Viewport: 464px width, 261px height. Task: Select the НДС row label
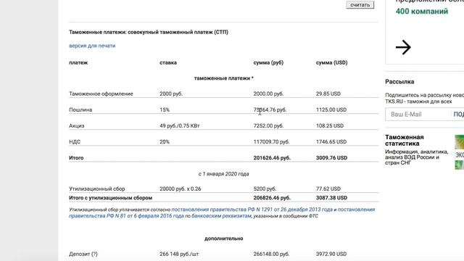coord(75,142)
